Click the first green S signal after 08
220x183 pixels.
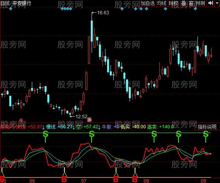[x=154, y=134]
